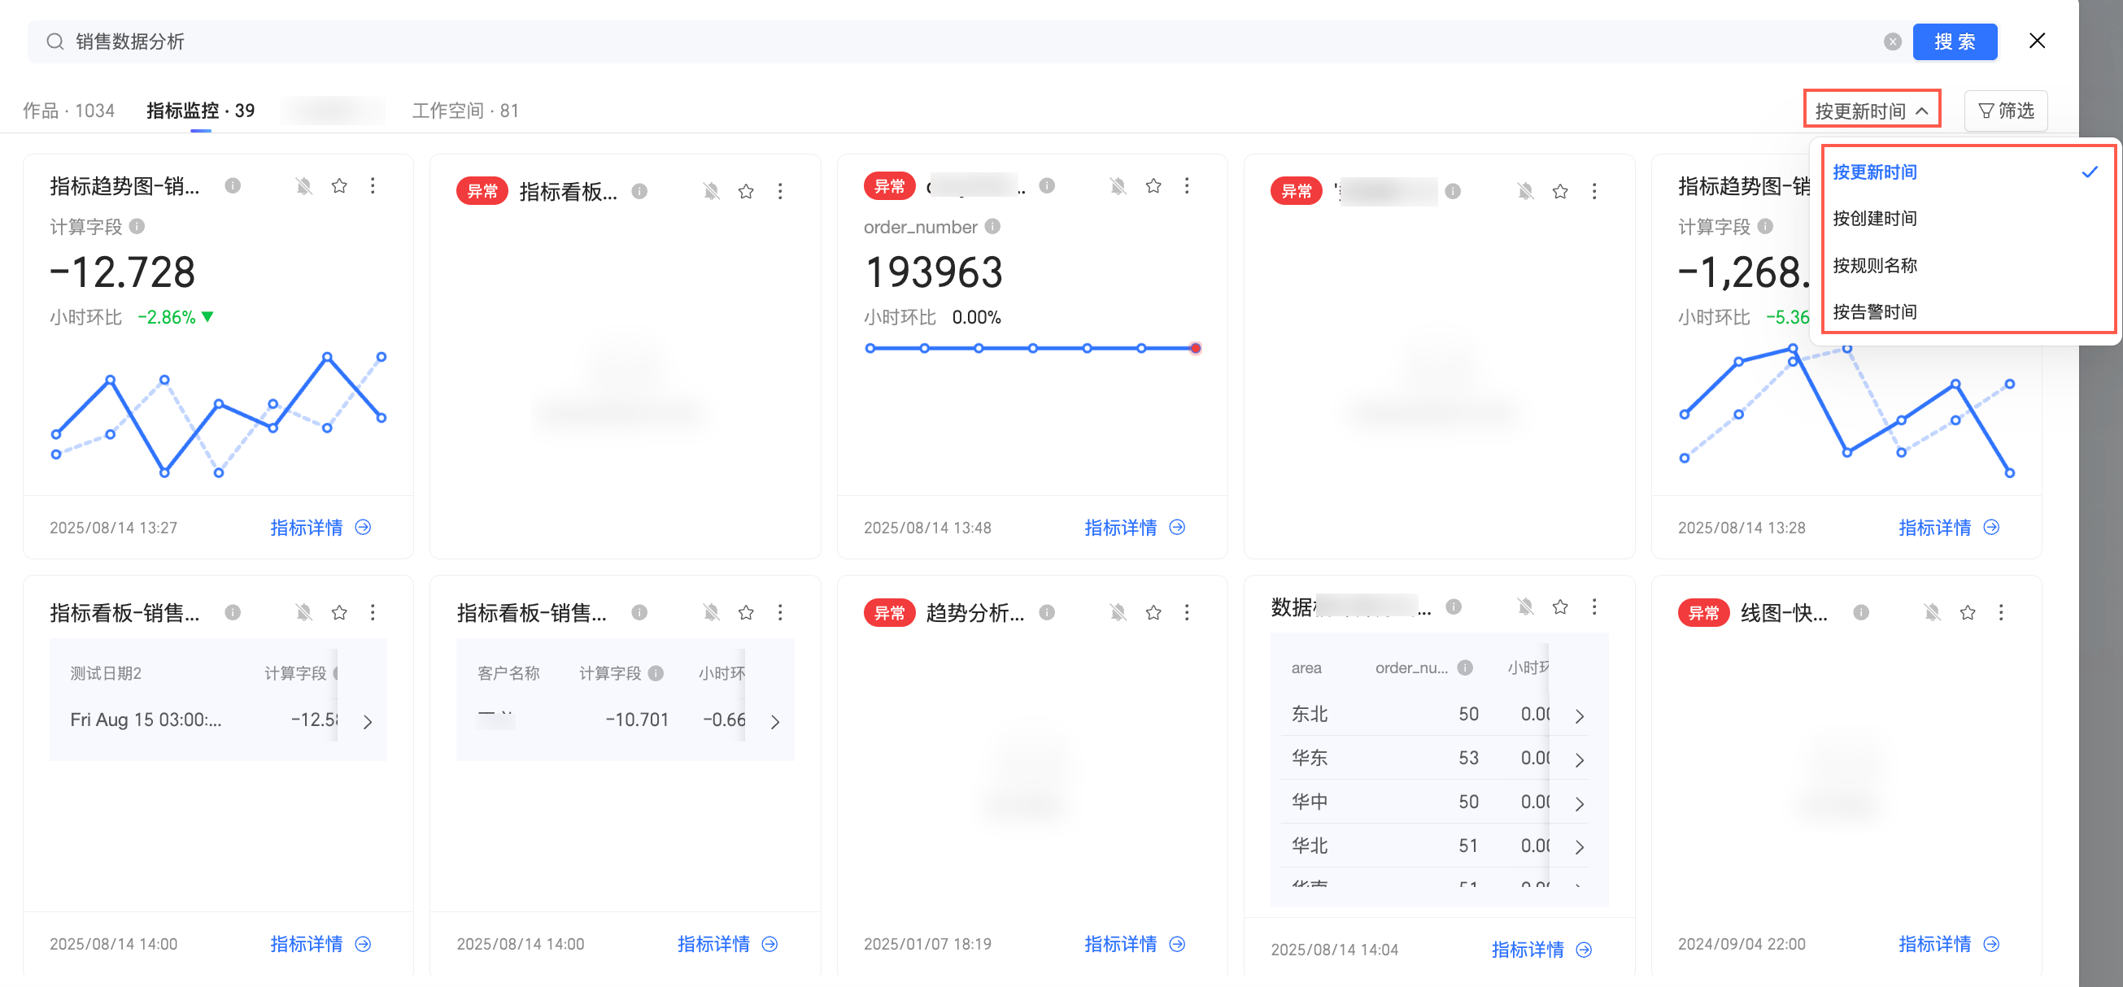This screenshot has width=2123, height=987.
Task: Collapse the 按更新时间 sort dropdown
Action: pos(1871,111)
